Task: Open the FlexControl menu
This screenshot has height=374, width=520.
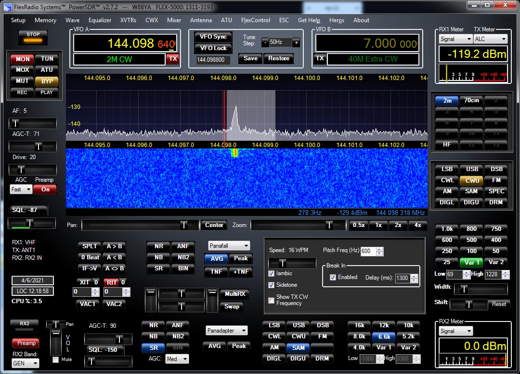Action: 256,20
